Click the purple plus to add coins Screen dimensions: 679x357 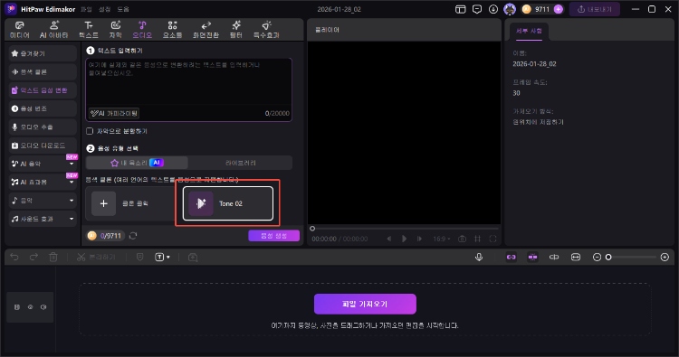tap(559, 9)
